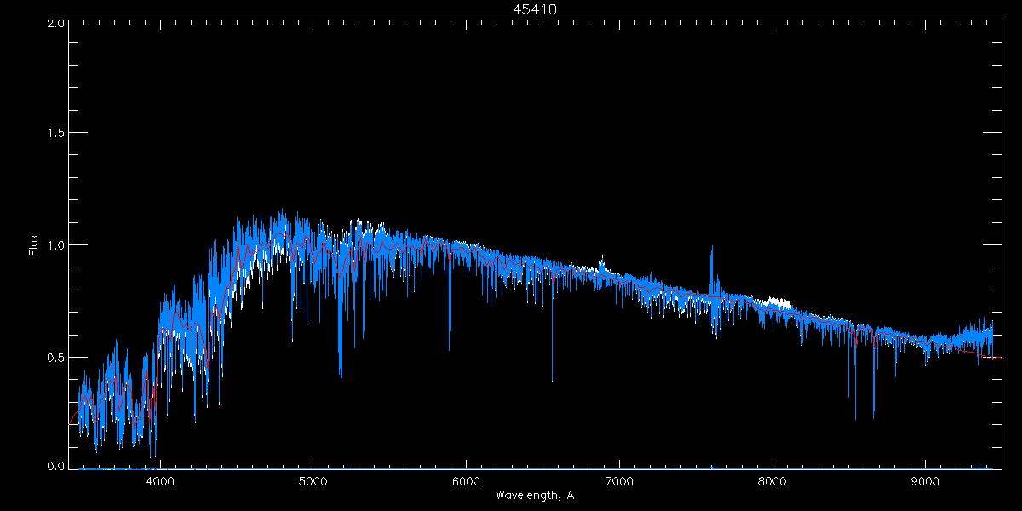Select the 9000 wavelength tick label

tap(926, 480)
